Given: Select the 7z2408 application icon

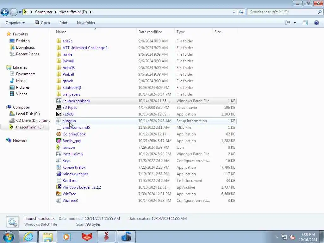Looking at the screenshot, I should [x=59, y=114].
